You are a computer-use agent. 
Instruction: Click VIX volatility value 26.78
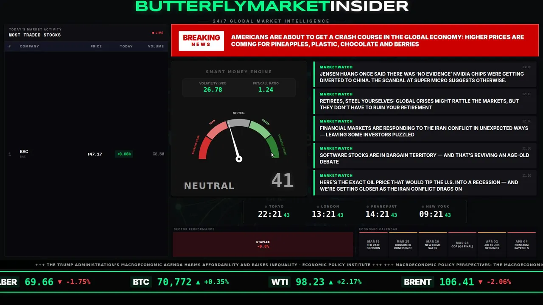(x=213, y=90)
